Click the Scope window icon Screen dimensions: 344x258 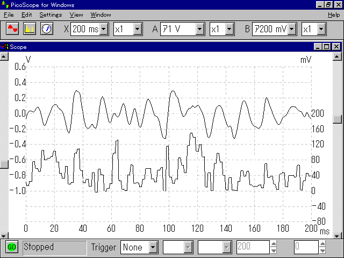coord(4,47)
